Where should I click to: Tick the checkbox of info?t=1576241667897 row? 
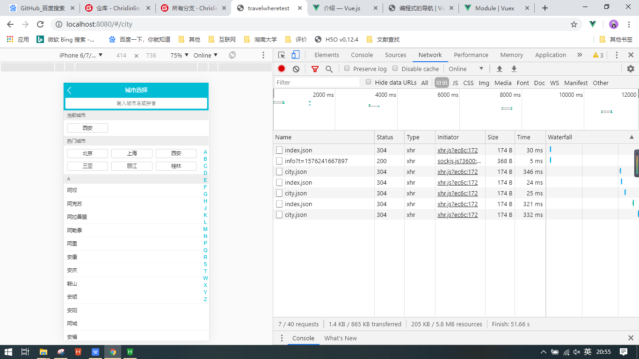(x=279, y=161)
